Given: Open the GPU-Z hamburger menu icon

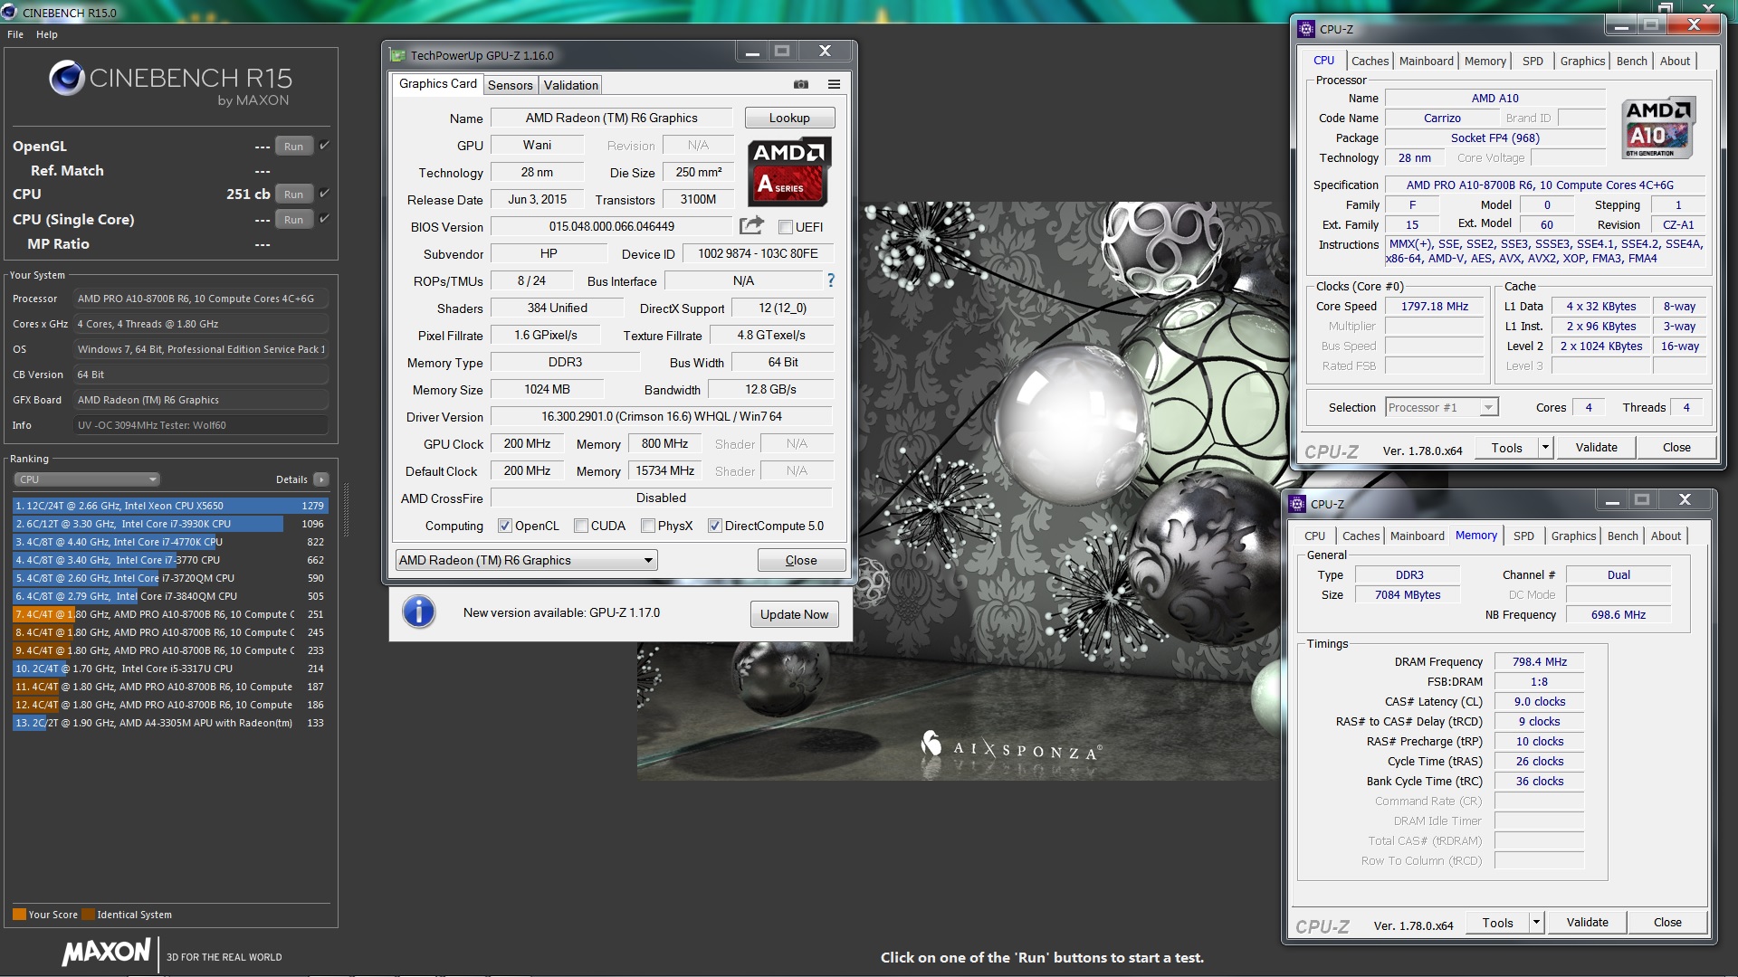Looking at the screenshot, I should click(834, 84).
